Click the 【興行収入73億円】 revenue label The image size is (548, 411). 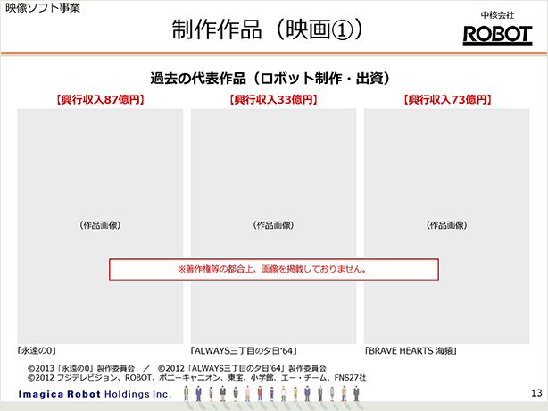pos(447,100)
